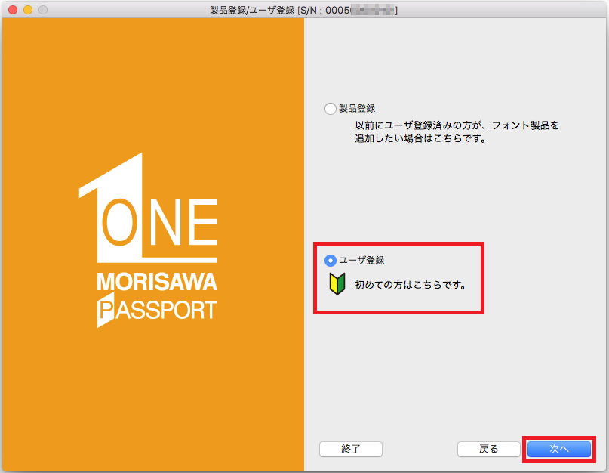Click the 製品登録 label text
Image resolution: width=609 pixels, height=473 pixels.
tap(357, 109)
